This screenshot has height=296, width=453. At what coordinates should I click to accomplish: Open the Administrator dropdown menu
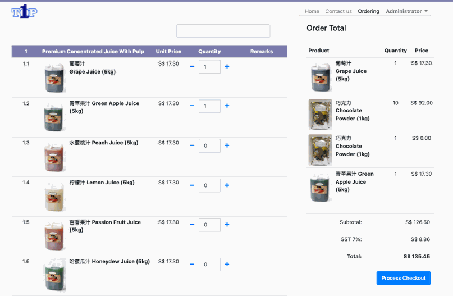click(x=406, y=11)
